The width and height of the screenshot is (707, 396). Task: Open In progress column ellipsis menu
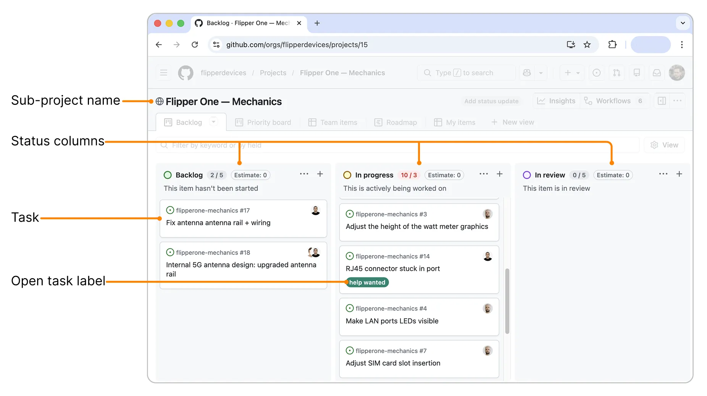click(484, 174)
